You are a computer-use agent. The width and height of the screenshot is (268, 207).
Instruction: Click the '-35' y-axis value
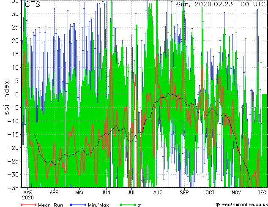13,188
